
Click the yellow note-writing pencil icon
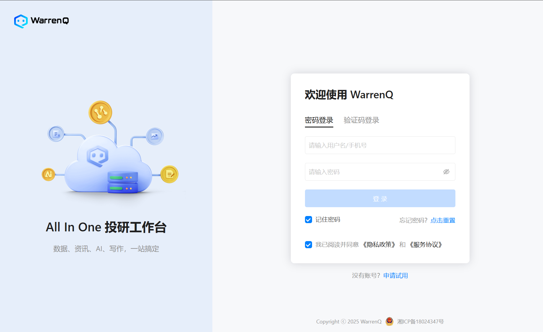[170, 174]
